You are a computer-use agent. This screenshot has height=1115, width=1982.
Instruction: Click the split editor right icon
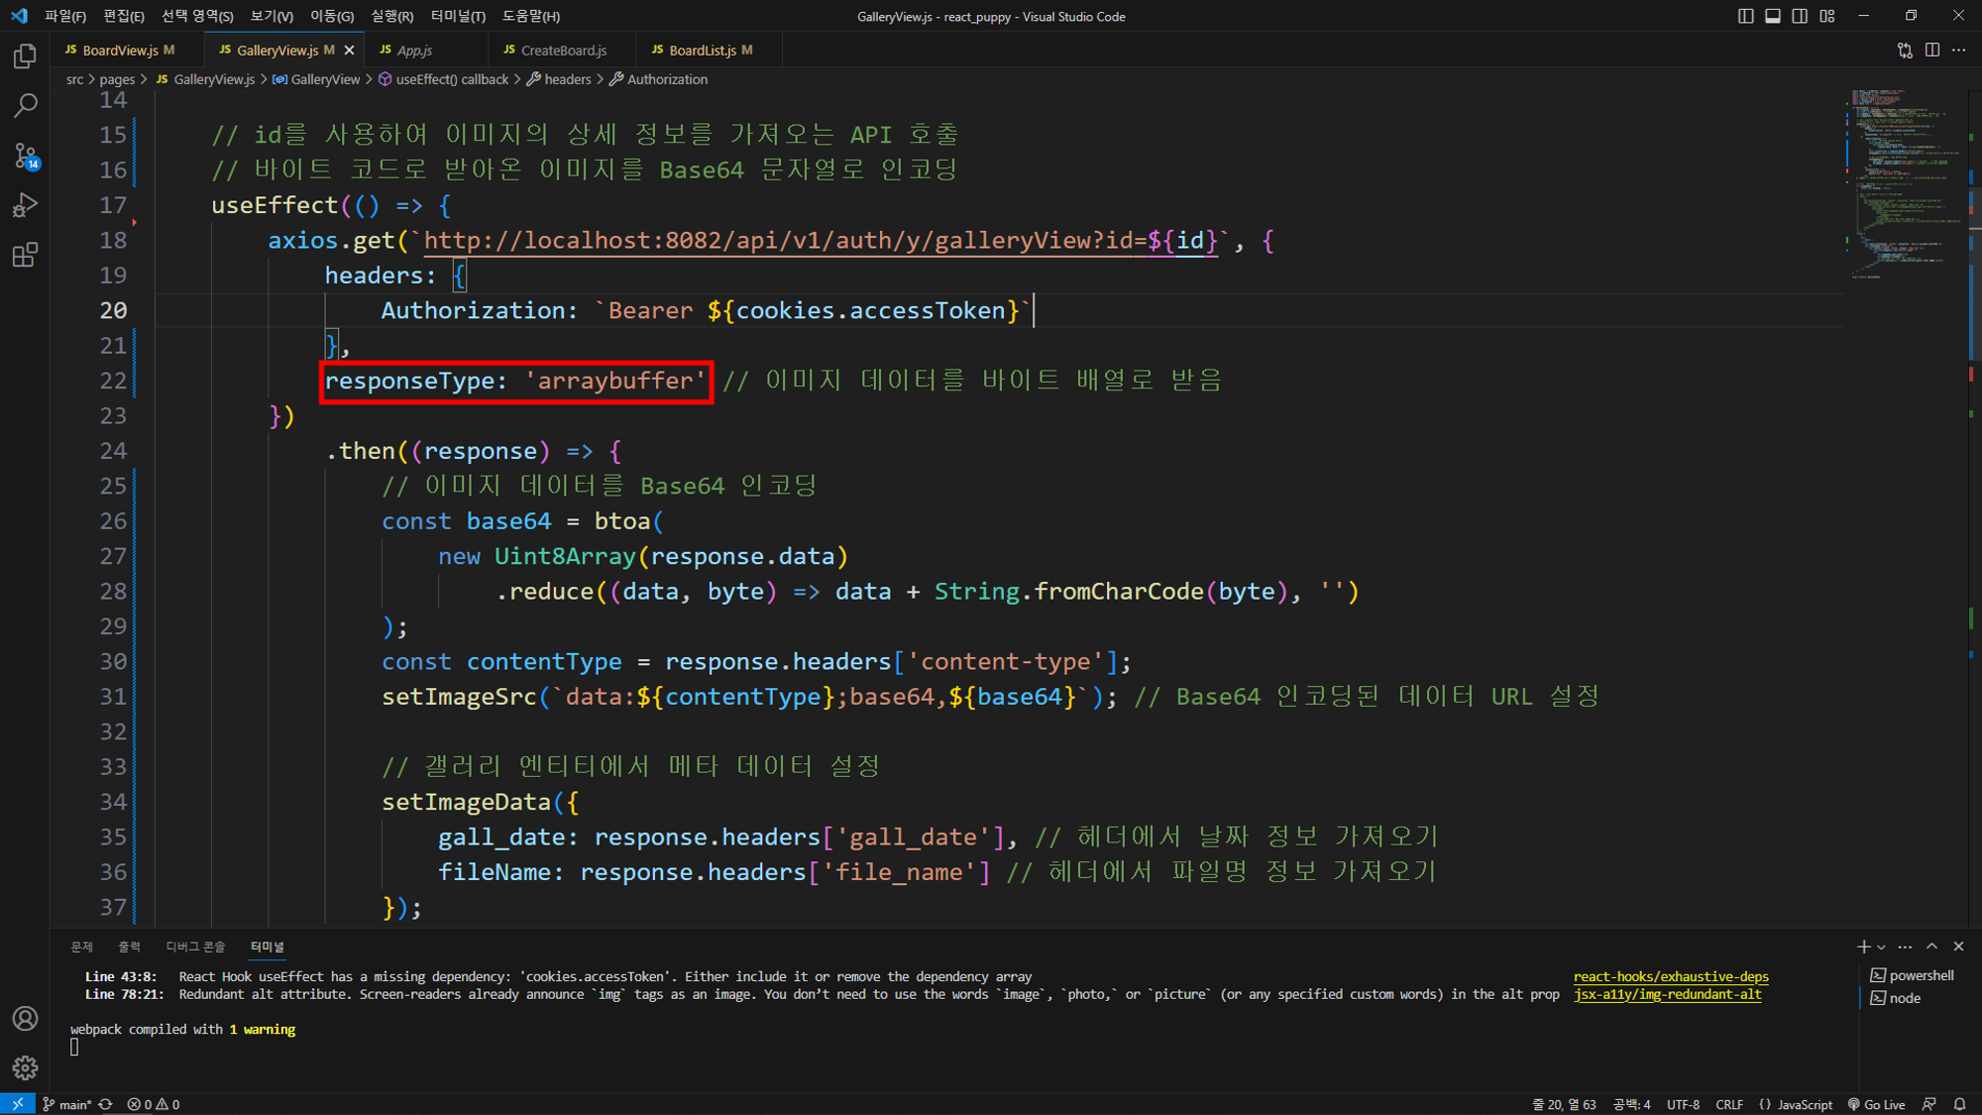(x=1931, y=50)
